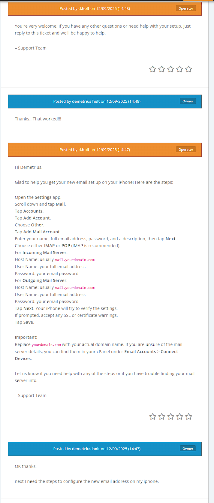This screenshot has width=214, height=503.
Task: Click the yourdomain.com code in the Important note
Action: [46, 345]
